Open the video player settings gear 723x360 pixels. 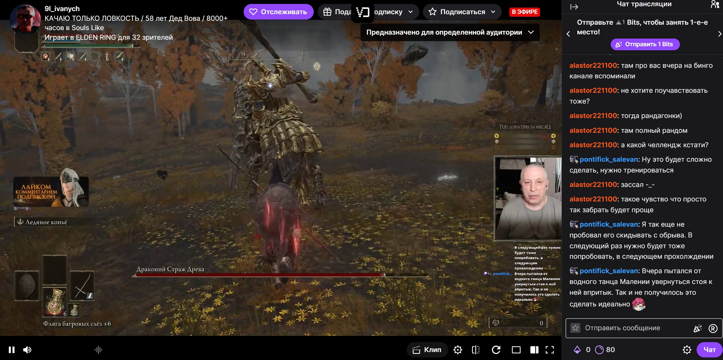click(458, 350)
